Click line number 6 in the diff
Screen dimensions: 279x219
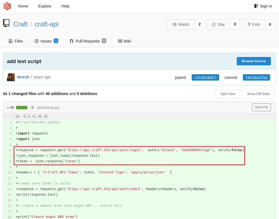[10, 150]
